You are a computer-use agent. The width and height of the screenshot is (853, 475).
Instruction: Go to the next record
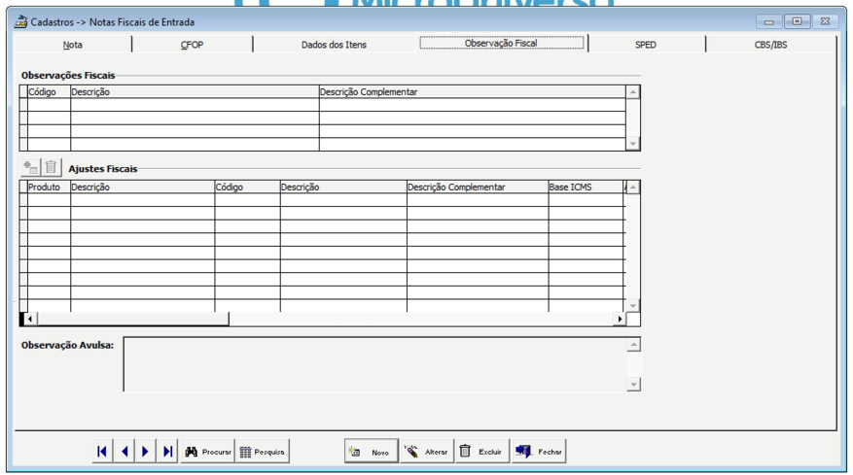click(145, 451)
